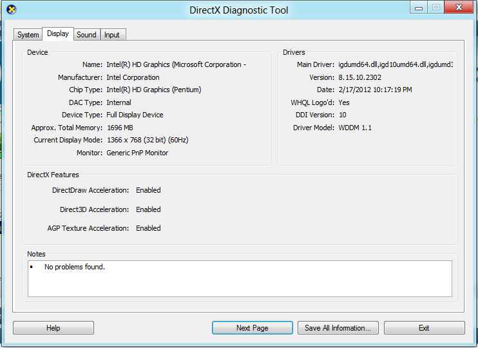478x348 pixels.
Task: Click the driver version number 8.15.10.2302
Action: [359, 77]
